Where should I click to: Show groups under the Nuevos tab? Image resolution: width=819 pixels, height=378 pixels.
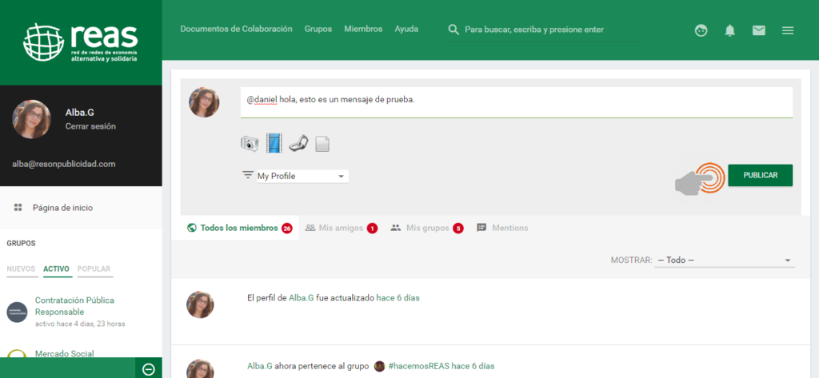tap(21, 269)
